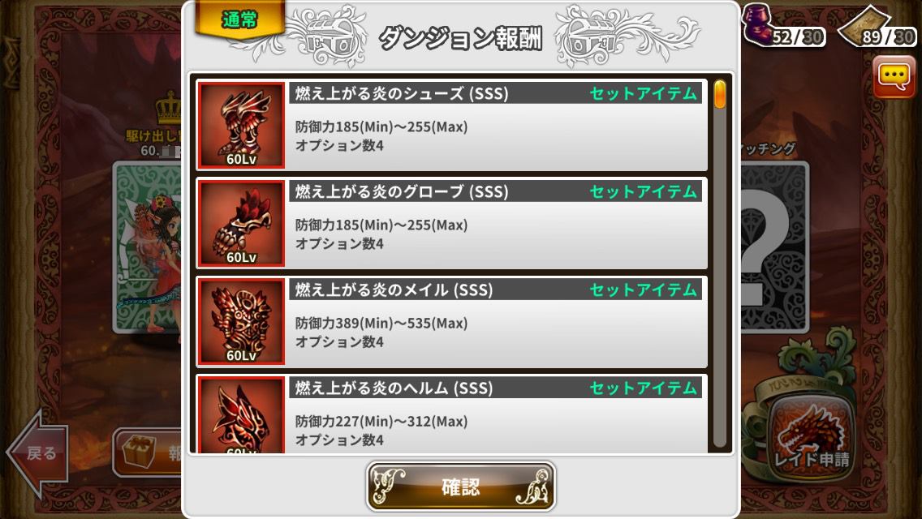Tap the question mark matching card
Image resolution: width=922 pixels, height=519 pixels.
[773, 247]
